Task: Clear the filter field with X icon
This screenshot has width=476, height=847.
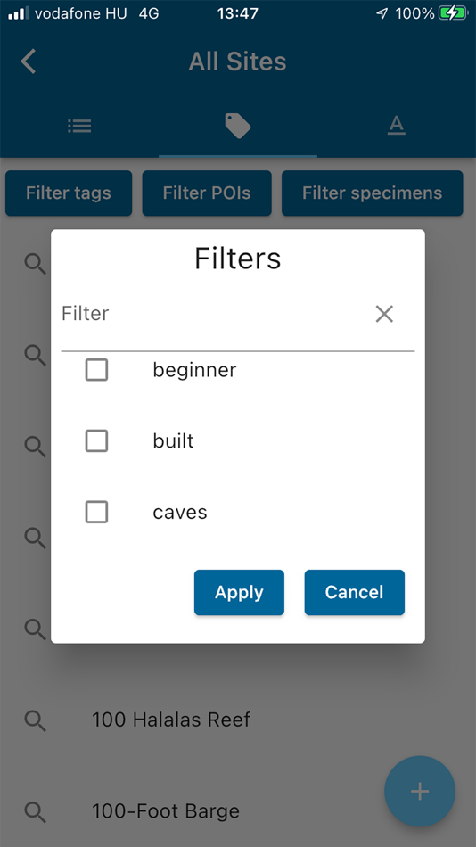Action: (384, 314)
